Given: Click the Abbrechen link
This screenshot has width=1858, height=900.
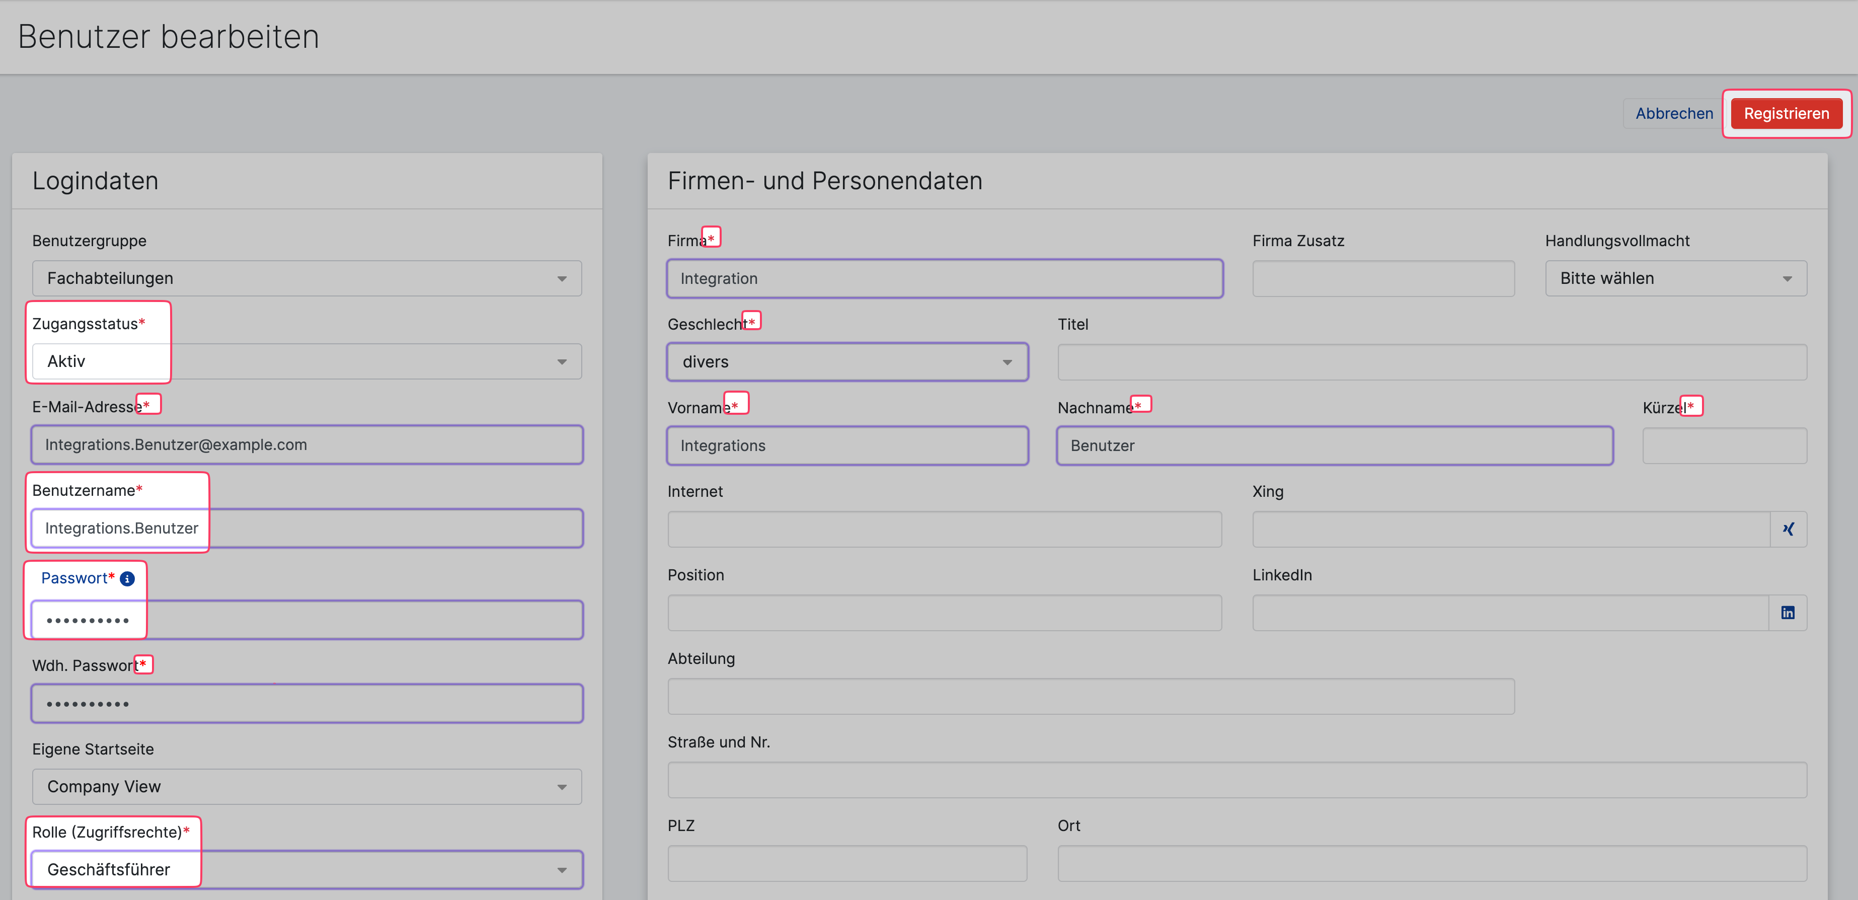Looking at the screenshot, I should click(1673, 114).
